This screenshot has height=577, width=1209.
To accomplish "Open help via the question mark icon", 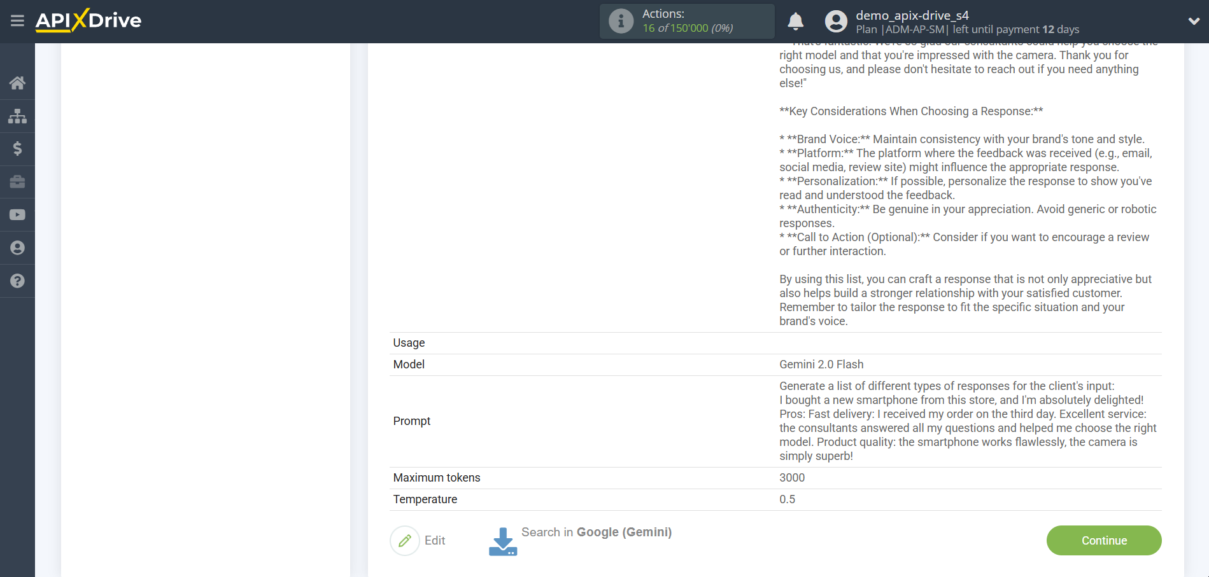I will [x=17, y=281].
